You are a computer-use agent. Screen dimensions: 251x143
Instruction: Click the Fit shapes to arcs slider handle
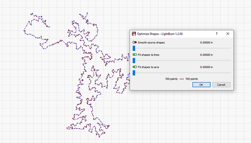click(x=134, y=73)
